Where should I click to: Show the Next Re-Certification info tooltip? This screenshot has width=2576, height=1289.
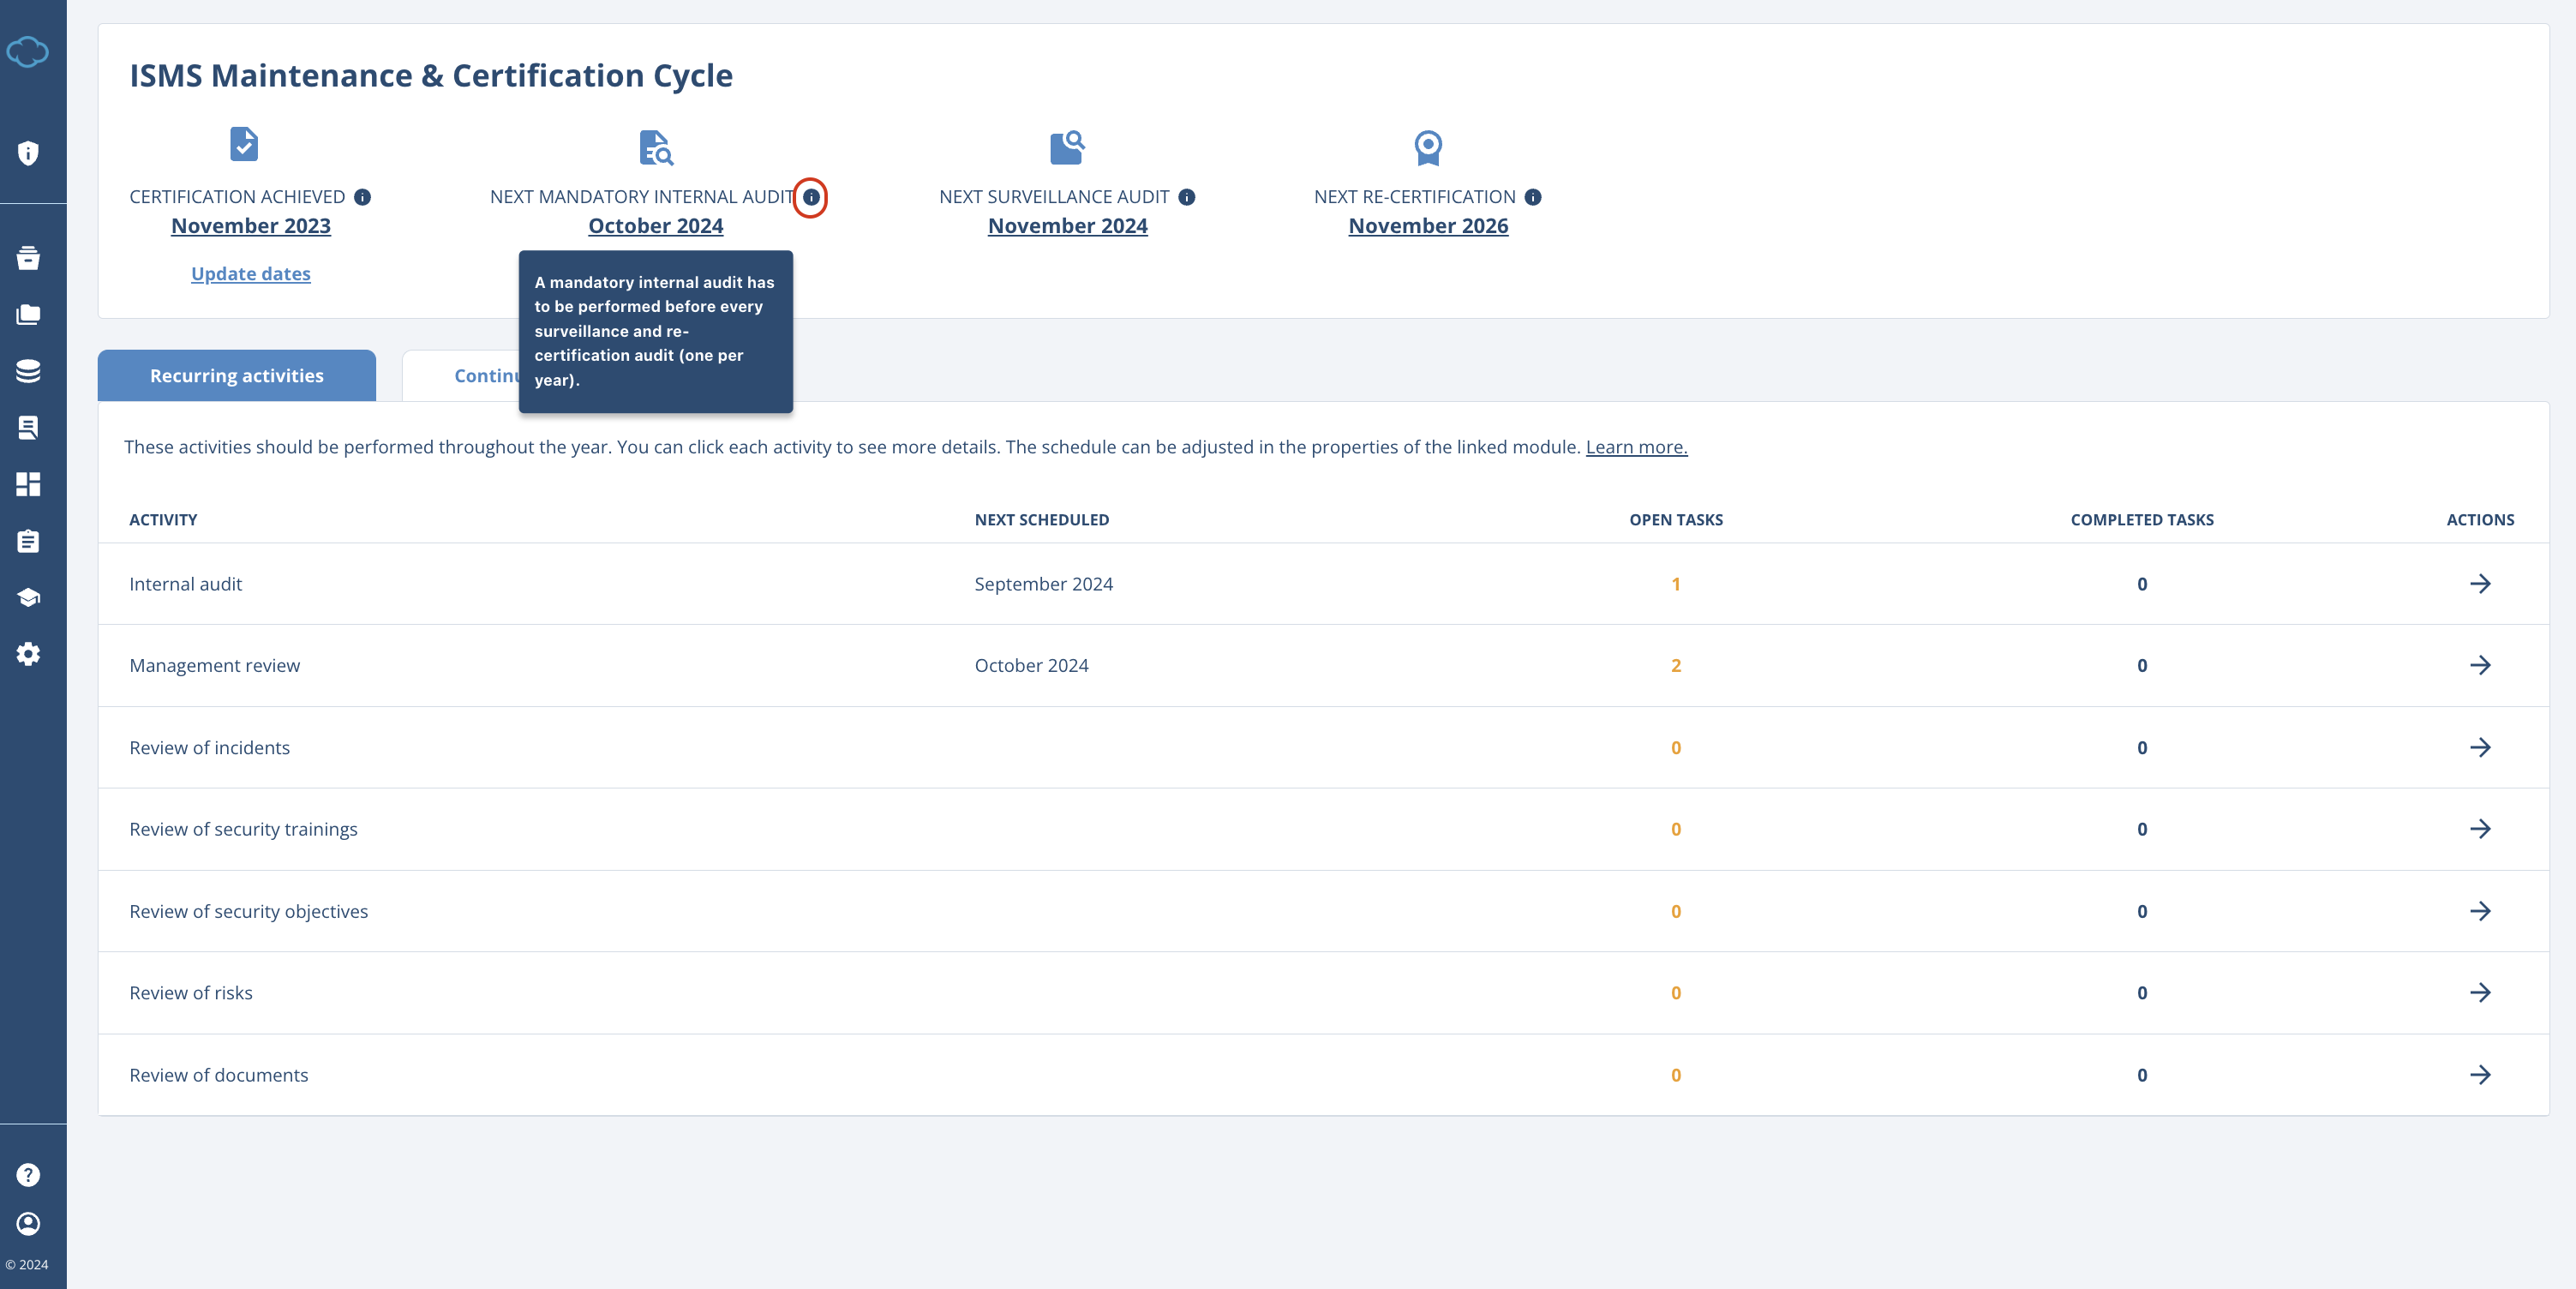pos(1533,198)
